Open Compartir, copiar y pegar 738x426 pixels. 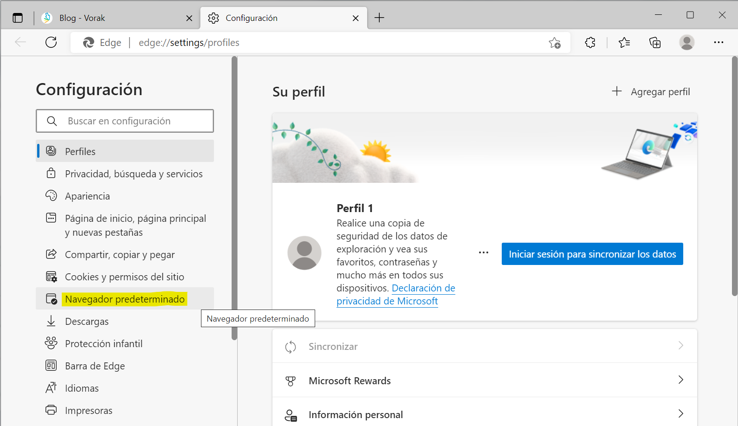[x=125, y=254]
